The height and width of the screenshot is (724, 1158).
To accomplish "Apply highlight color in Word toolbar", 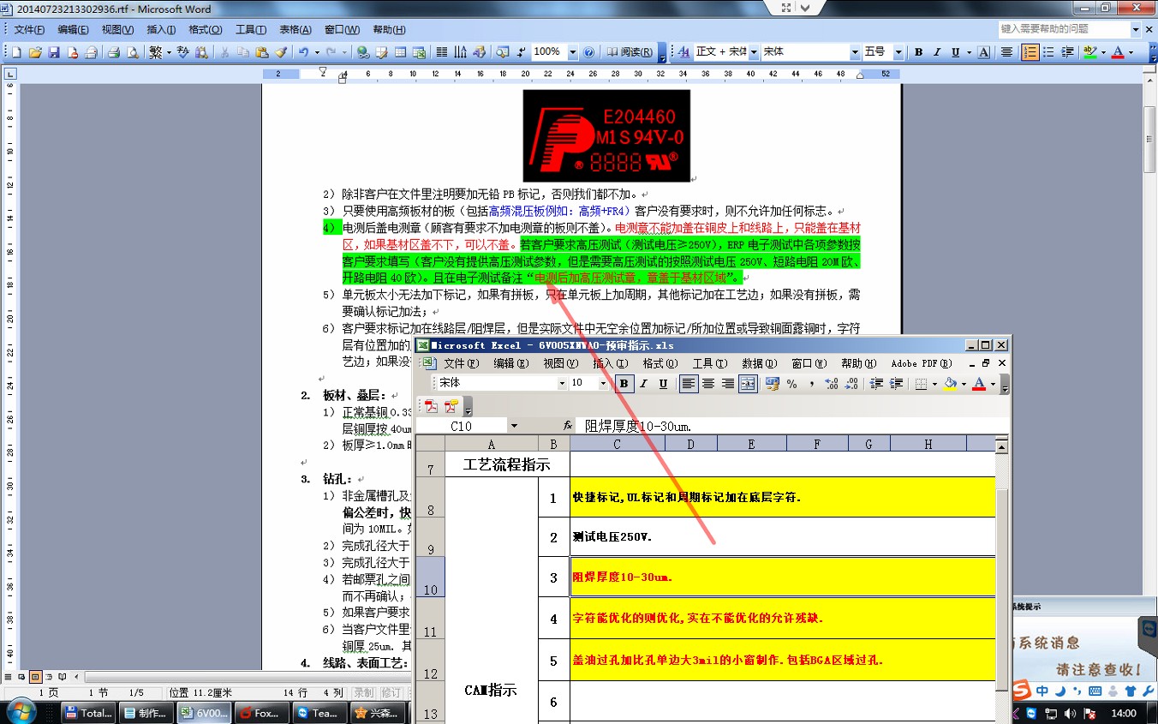I will pos(1089,52).
